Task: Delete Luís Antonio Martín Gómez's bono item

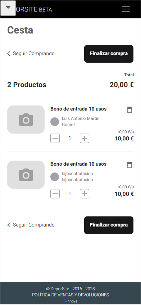Action: point(129,110)
